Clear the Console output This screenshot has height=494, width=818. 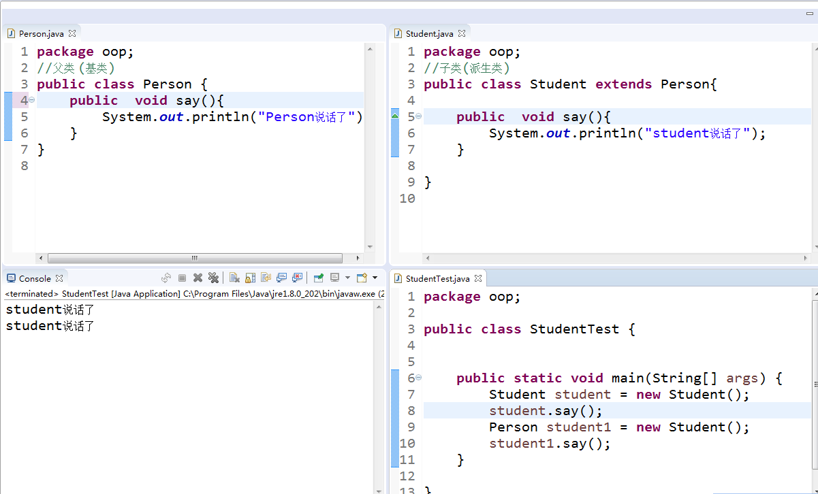[x=234, y=278]
